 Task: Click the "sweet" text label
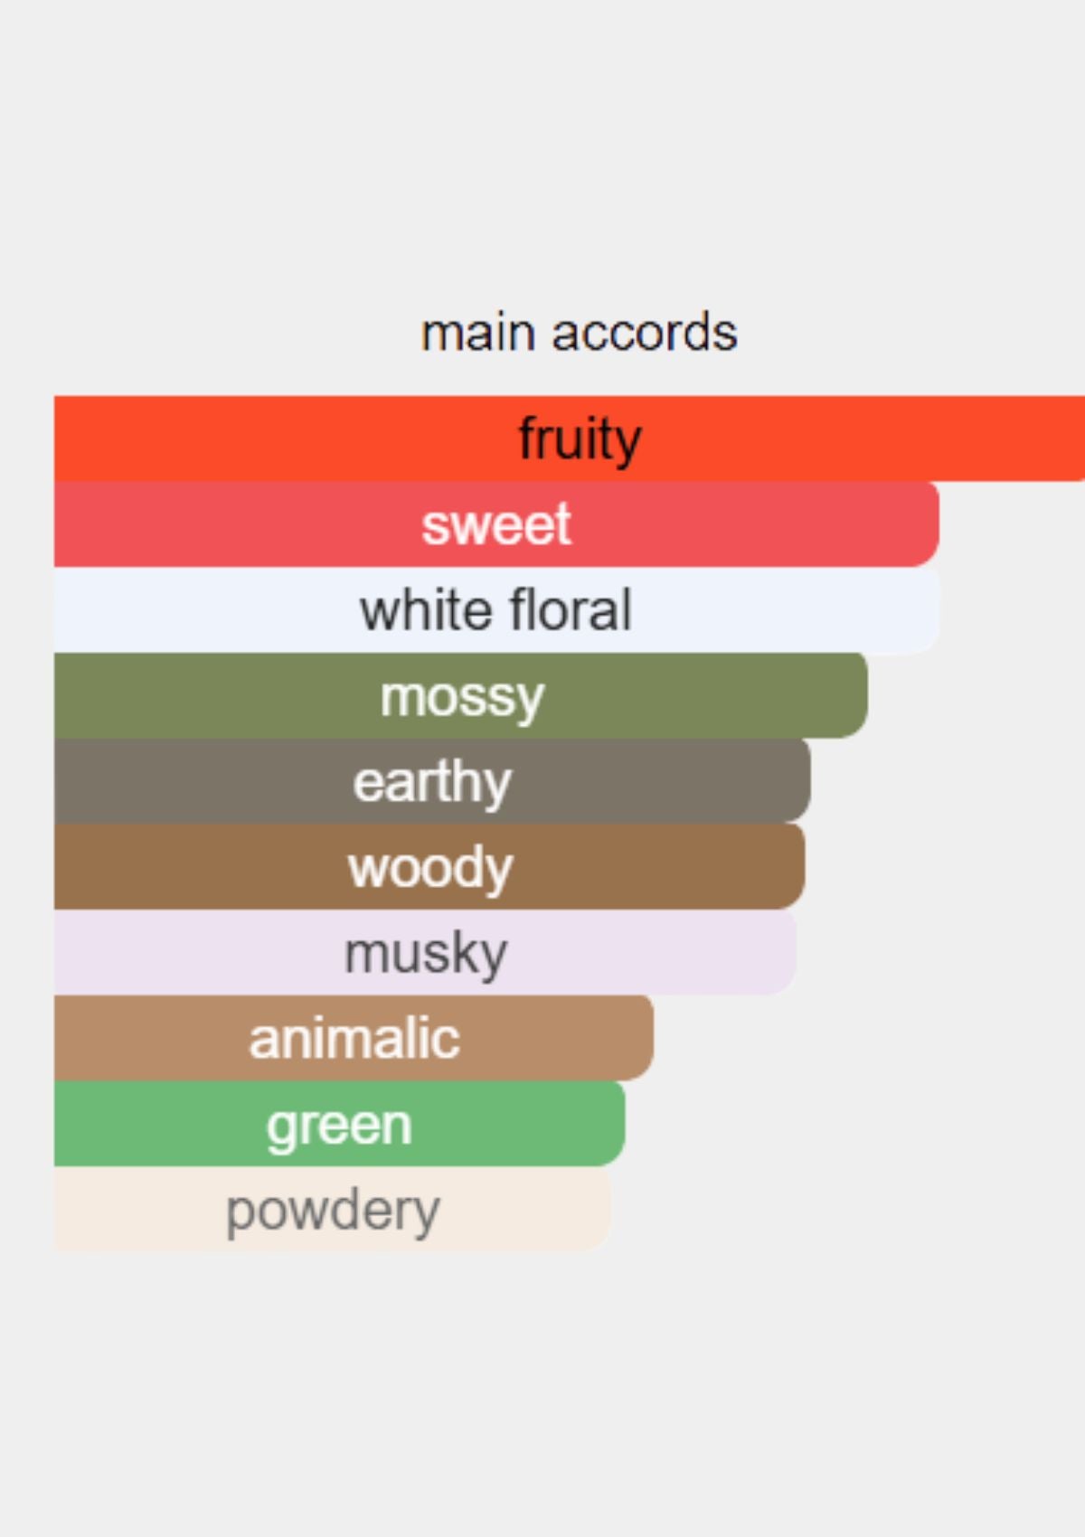pos(496,524)
